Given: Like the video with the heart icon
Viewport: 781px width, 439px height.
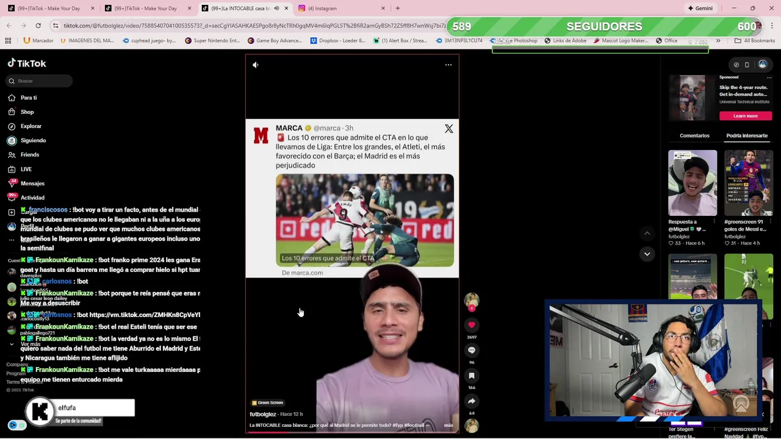Looking at the screenshot, I should pyautogui.click(x=472, y=325).
